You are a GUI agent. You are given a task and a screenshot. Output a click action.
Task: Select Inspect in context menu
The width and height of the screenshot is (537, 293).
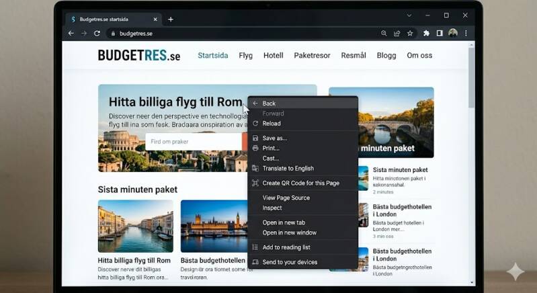tap(302, 208)
